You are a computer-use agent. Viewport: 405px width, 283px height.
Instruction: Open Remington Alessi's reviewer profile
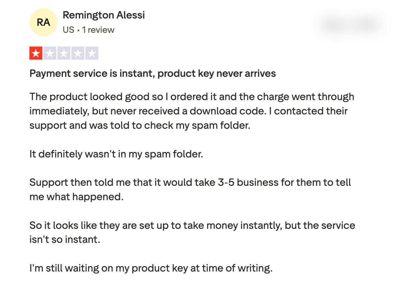click(103, 15)
